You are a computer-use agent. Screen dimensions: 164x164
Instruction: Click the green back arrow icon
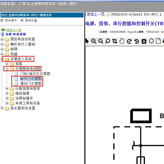(x=3, y=30)
